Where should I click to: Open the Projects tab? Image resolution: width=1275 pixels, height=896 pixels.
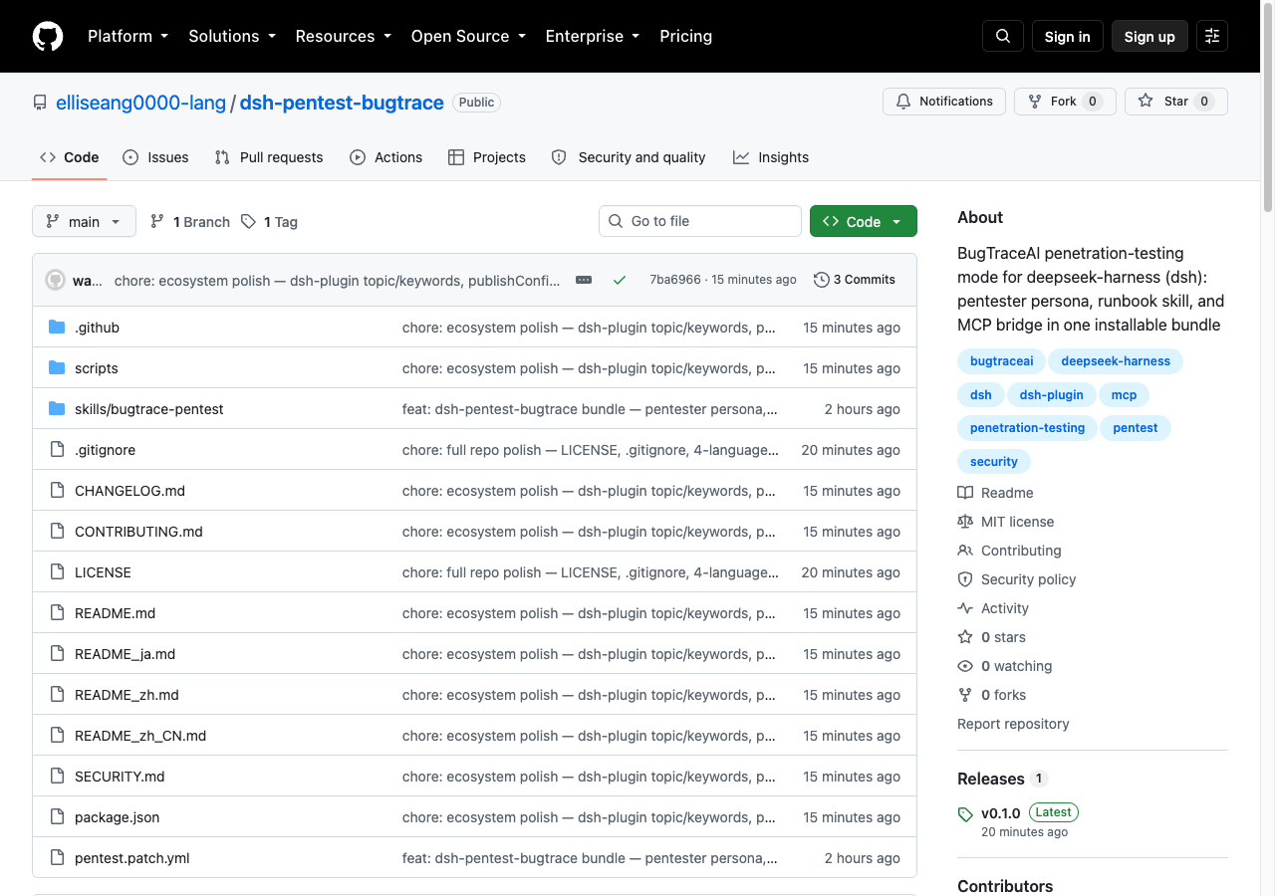(x=487, y=157)
